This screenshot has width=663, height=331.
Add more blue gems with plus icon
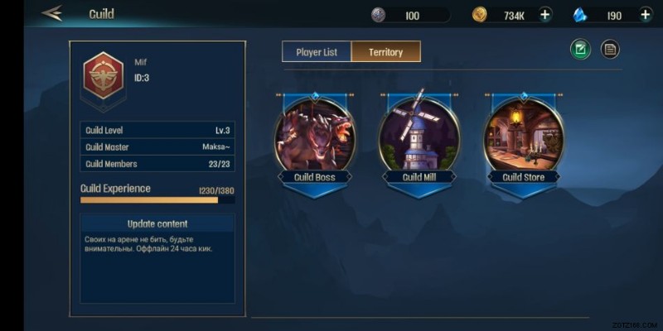tap(646, 15)
